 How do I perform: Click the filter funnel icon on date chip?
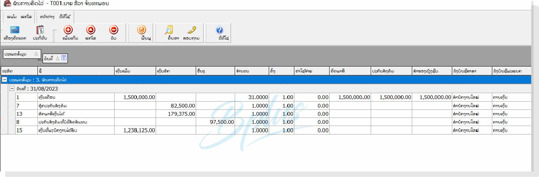[x=64, y=58]
